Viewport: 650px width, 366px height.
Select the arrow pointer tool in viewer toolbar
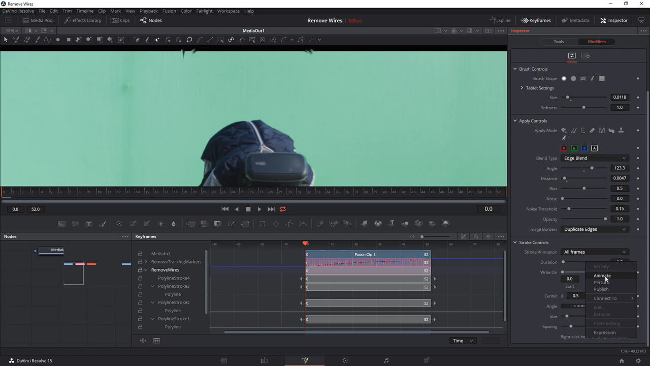click(6, 40)
